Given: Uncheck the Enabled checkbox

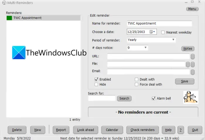Looking at the screenshot, I should point(96,79).
